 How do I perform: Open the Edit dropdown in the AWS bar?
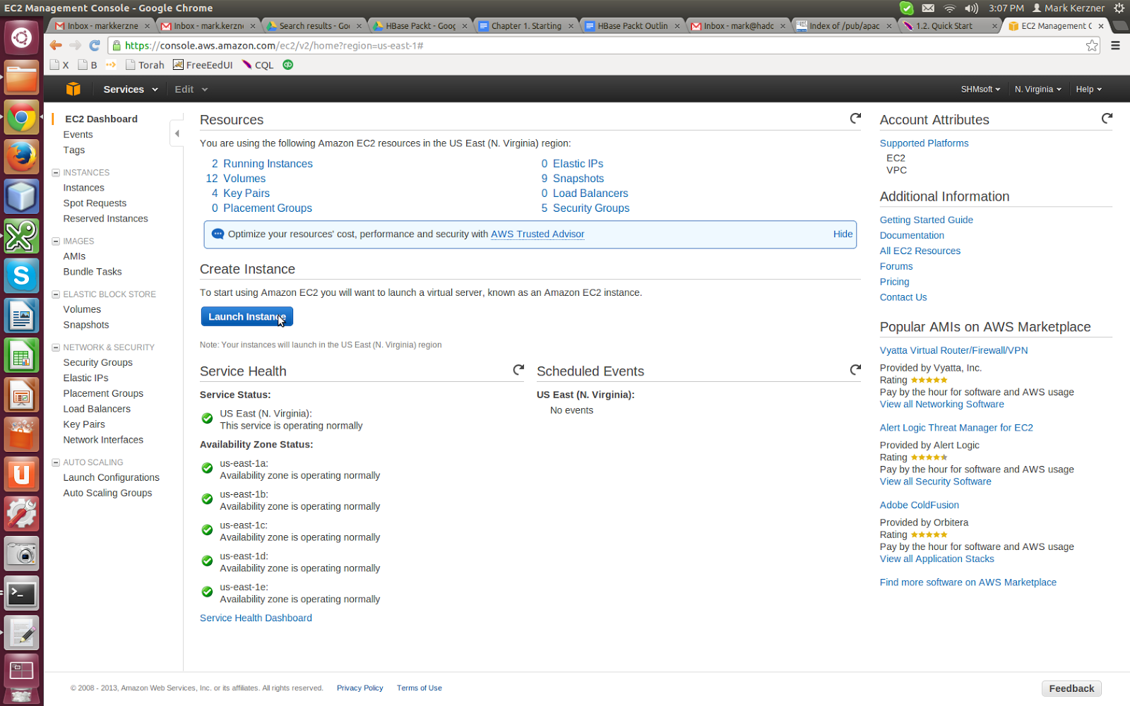click(191, 90)
